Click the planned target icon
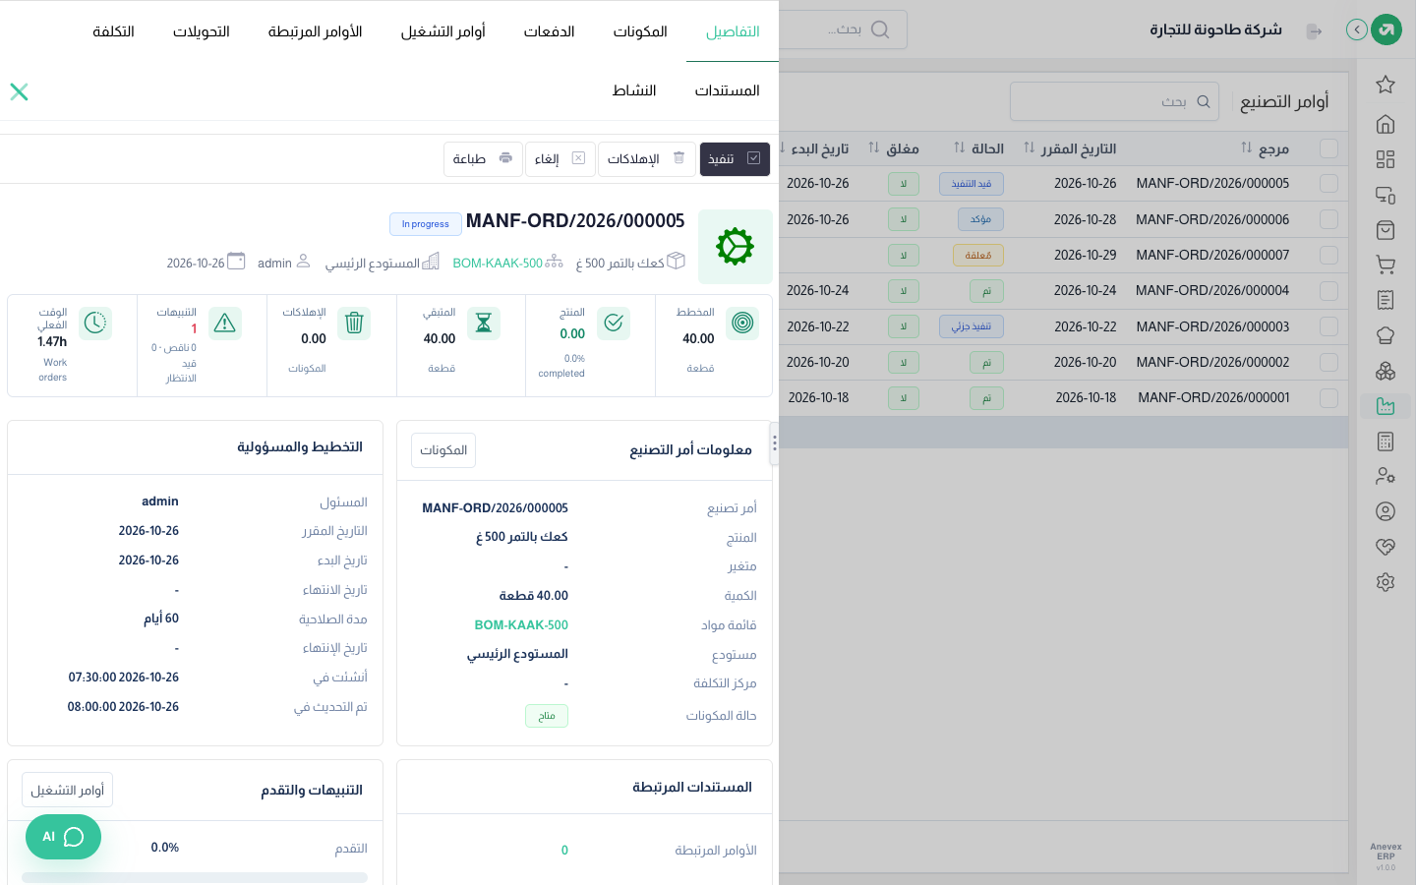 click(743, 323)
